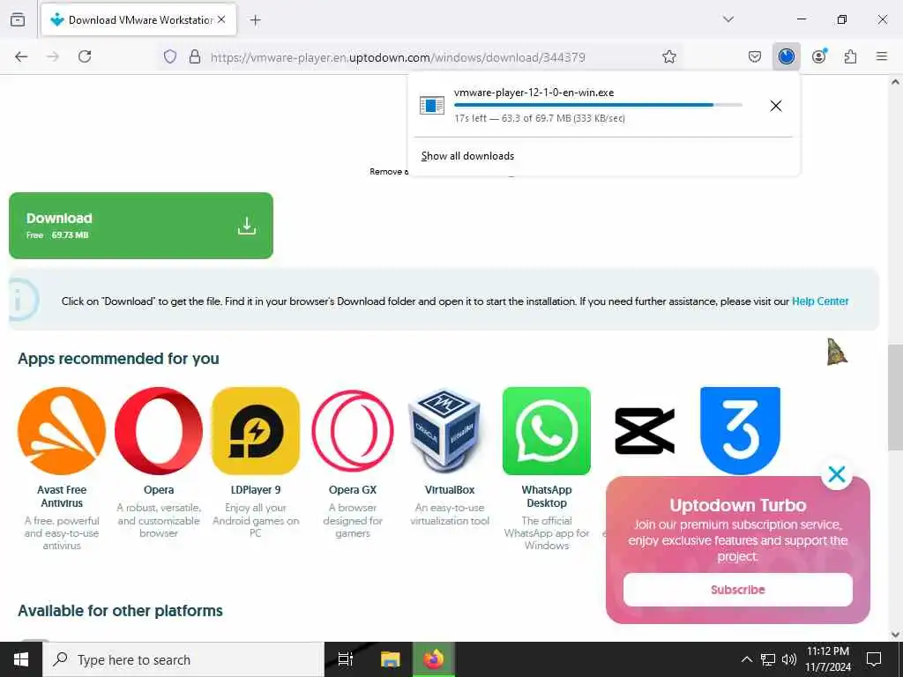Open the CapCut app icon

644,430
